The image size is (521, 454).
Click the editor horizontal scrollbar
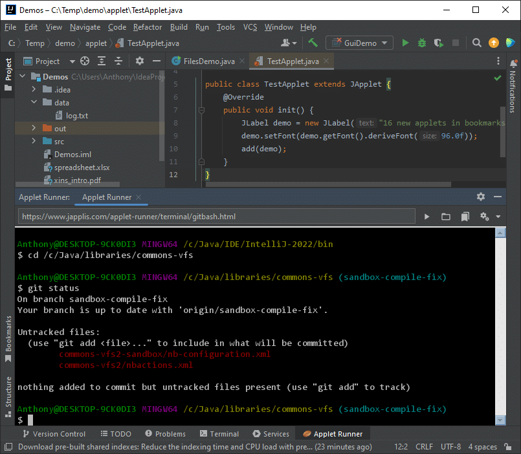pos(328,184)
